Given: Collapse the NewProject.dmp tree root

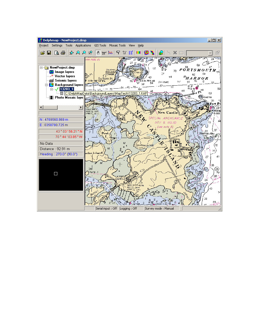Looking at the screenshot, I should pos(41,68).
